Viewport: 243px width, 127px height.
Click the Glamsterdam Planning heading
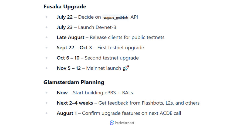(x=74, y=82)
